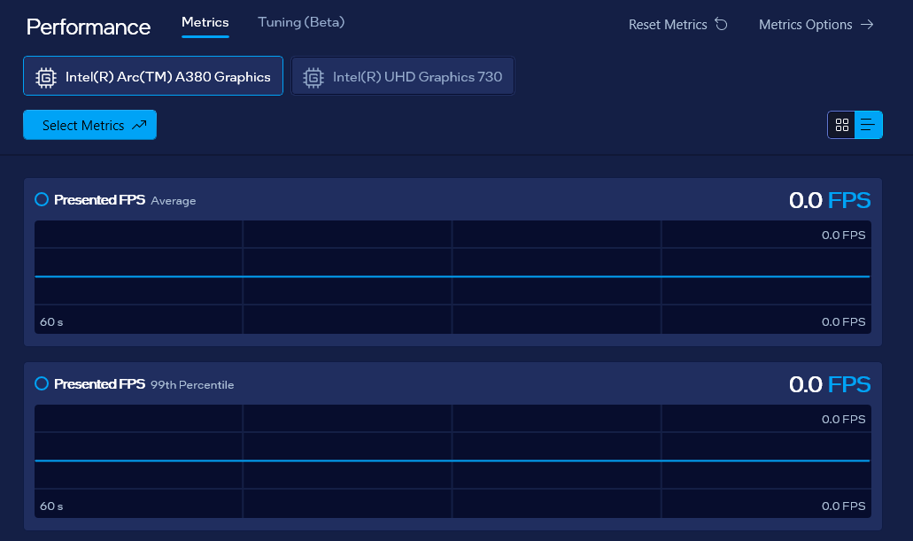This screenshot has width=913, height=541.
Task: Switch to the Tuning (Beta) tab
Action: click(x=301, y=22)
